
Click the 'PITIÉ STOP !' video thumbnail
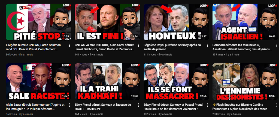[39, 22]
